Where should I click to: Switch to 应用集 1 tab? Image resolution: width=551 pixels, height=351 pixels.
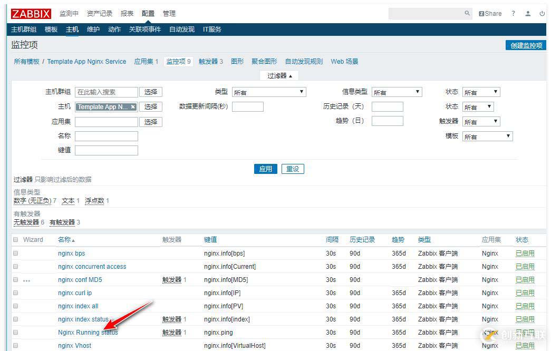coord(146,62)
